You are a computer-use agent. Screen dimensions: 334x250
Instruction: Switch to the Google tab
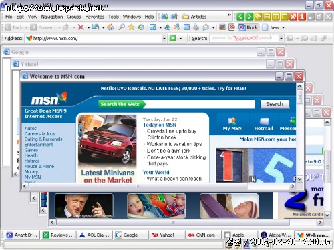point(131,235)
